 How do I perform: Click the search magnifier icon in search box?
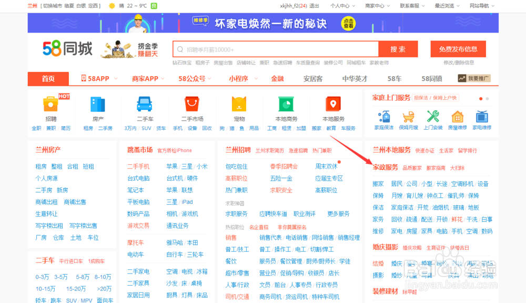(180, 49)
